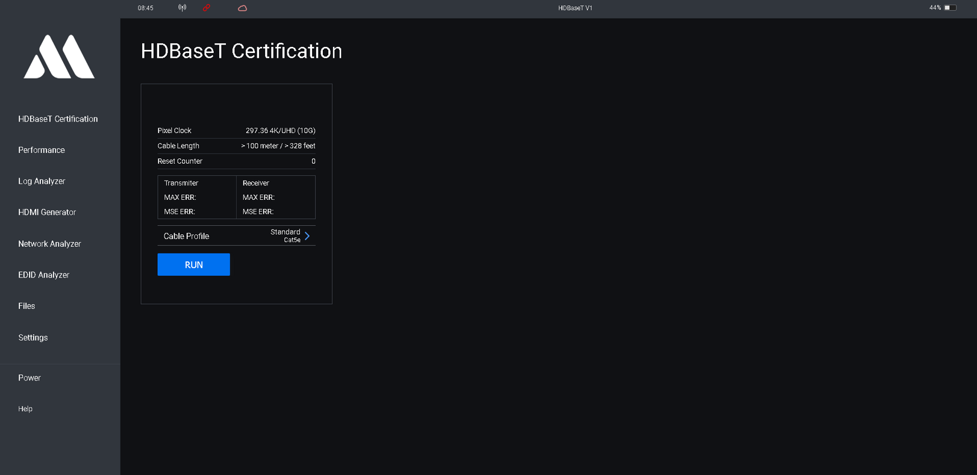Click the Reset Counter label
The image size is (977, 475).
(x=179, y=161)
